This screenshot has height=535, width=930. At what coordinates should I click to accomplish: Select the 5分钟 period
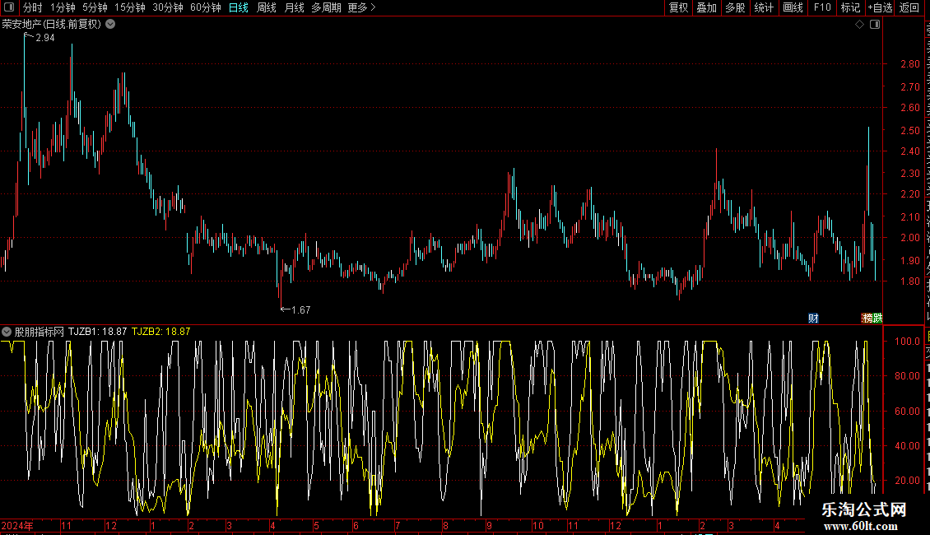pos(95,7)
